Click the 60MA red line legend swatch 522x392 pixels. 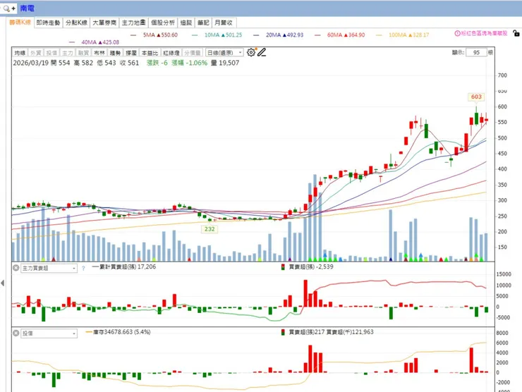tap(317, 35)
